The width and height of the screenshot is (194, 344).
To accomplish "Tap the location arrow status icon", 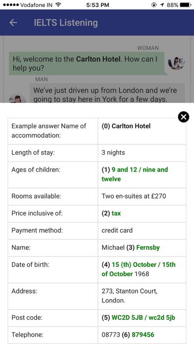I will click(x=162, y=4).
